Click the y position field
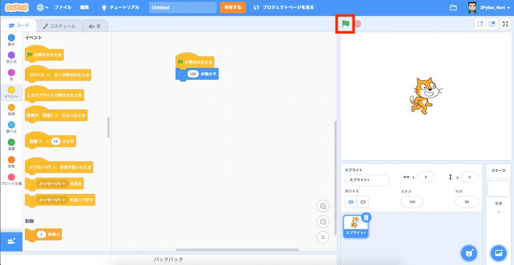The height and width of the screenshot is (265, 514). pos(469,177)
